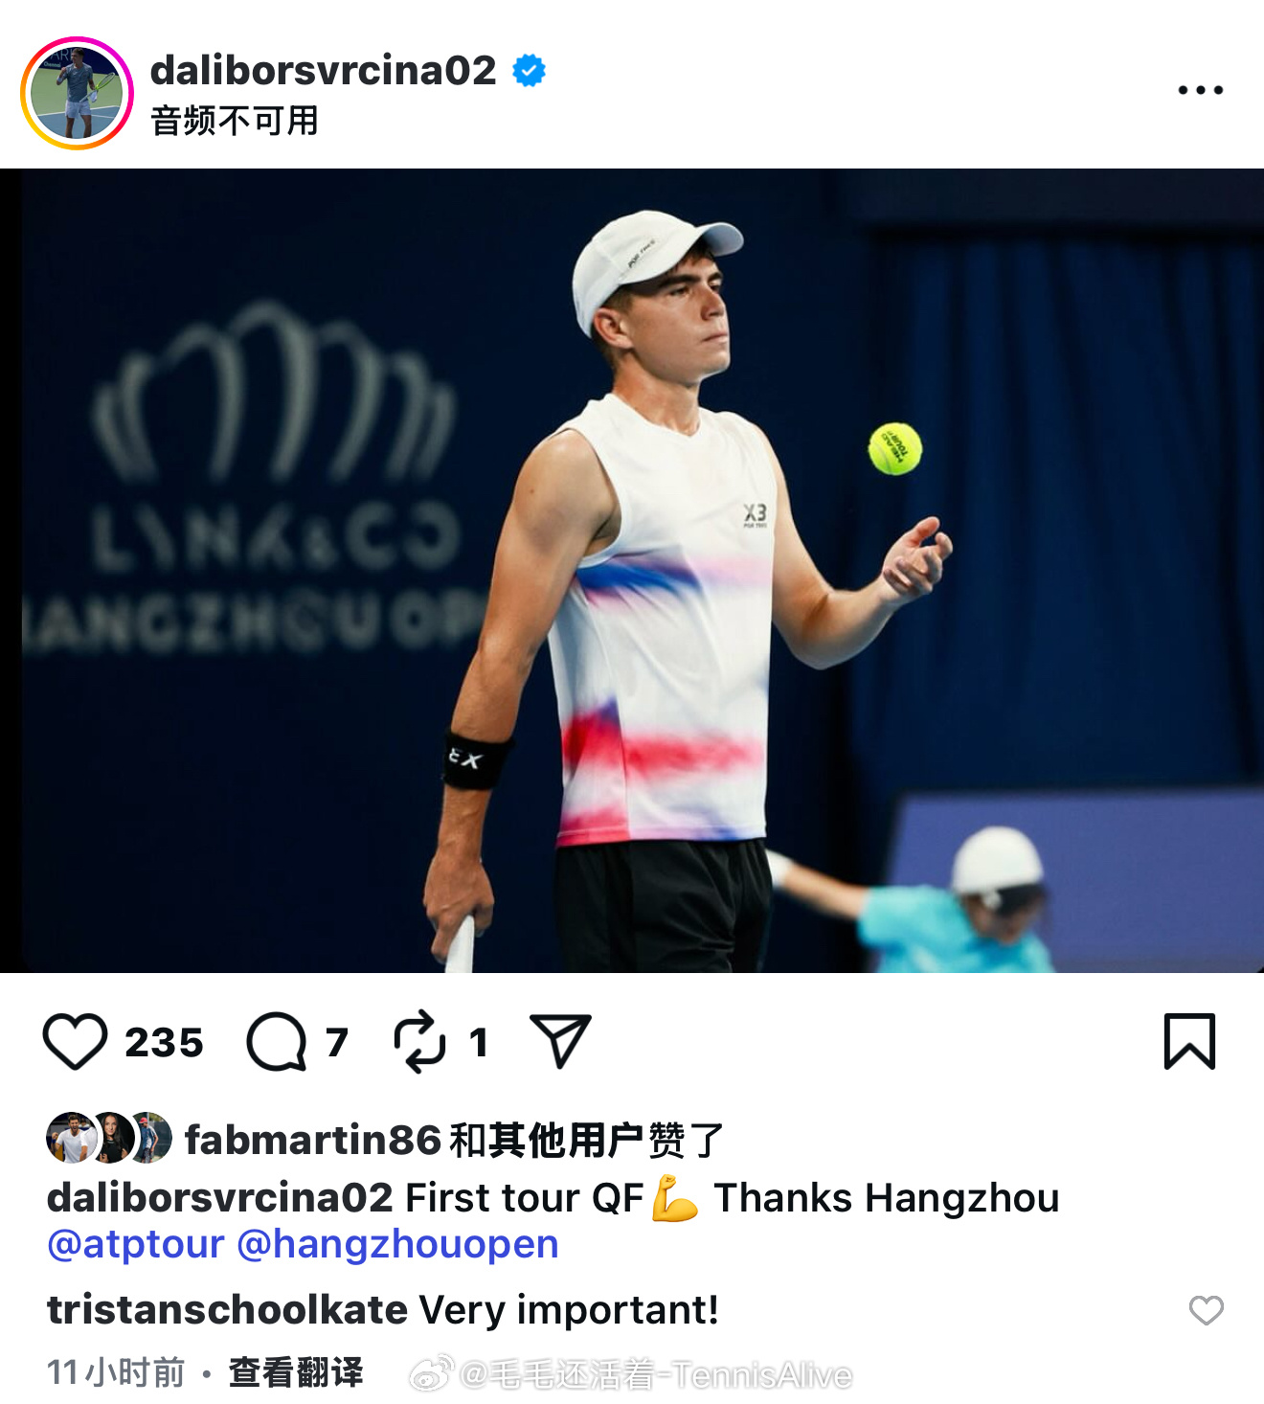Open the tristanschoolkate commenter profile
The image size is (1264, 1404).
[228, 1310]
